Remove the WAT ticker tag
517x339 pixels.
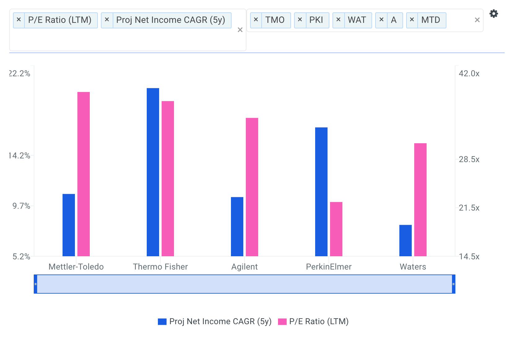click(338, 20)
